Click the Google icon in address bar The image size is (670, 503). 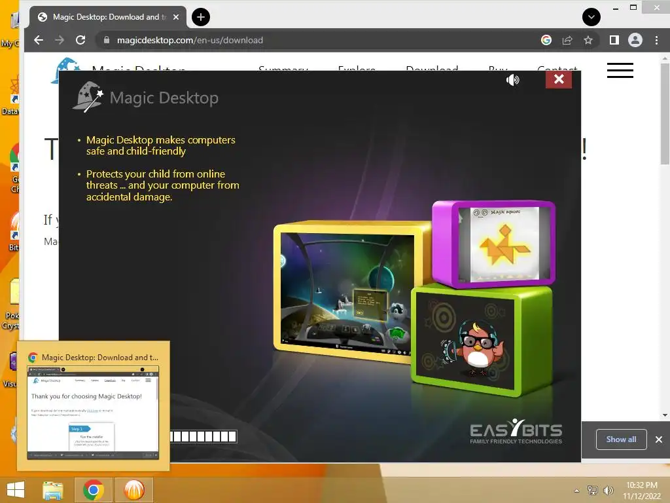[546, 40]
